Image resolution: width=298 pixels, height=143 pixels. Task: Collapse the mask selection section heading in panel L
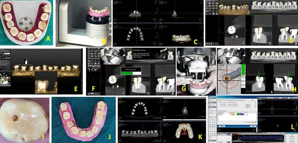219,102
